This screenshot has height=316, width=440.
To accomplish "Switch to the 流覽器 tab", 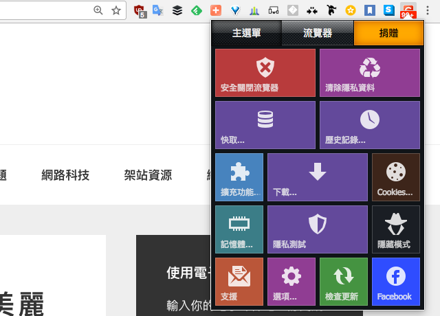I will 317,33.
